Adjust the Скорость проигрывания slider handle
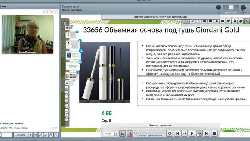 (136, 133)
